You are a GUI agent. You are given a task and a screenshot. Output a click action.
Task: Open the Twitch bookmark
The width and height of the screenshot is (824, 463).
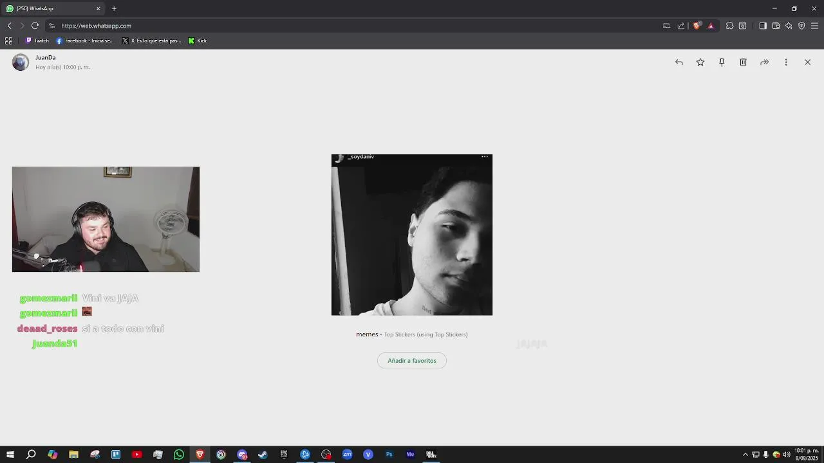tap(37, 41)
